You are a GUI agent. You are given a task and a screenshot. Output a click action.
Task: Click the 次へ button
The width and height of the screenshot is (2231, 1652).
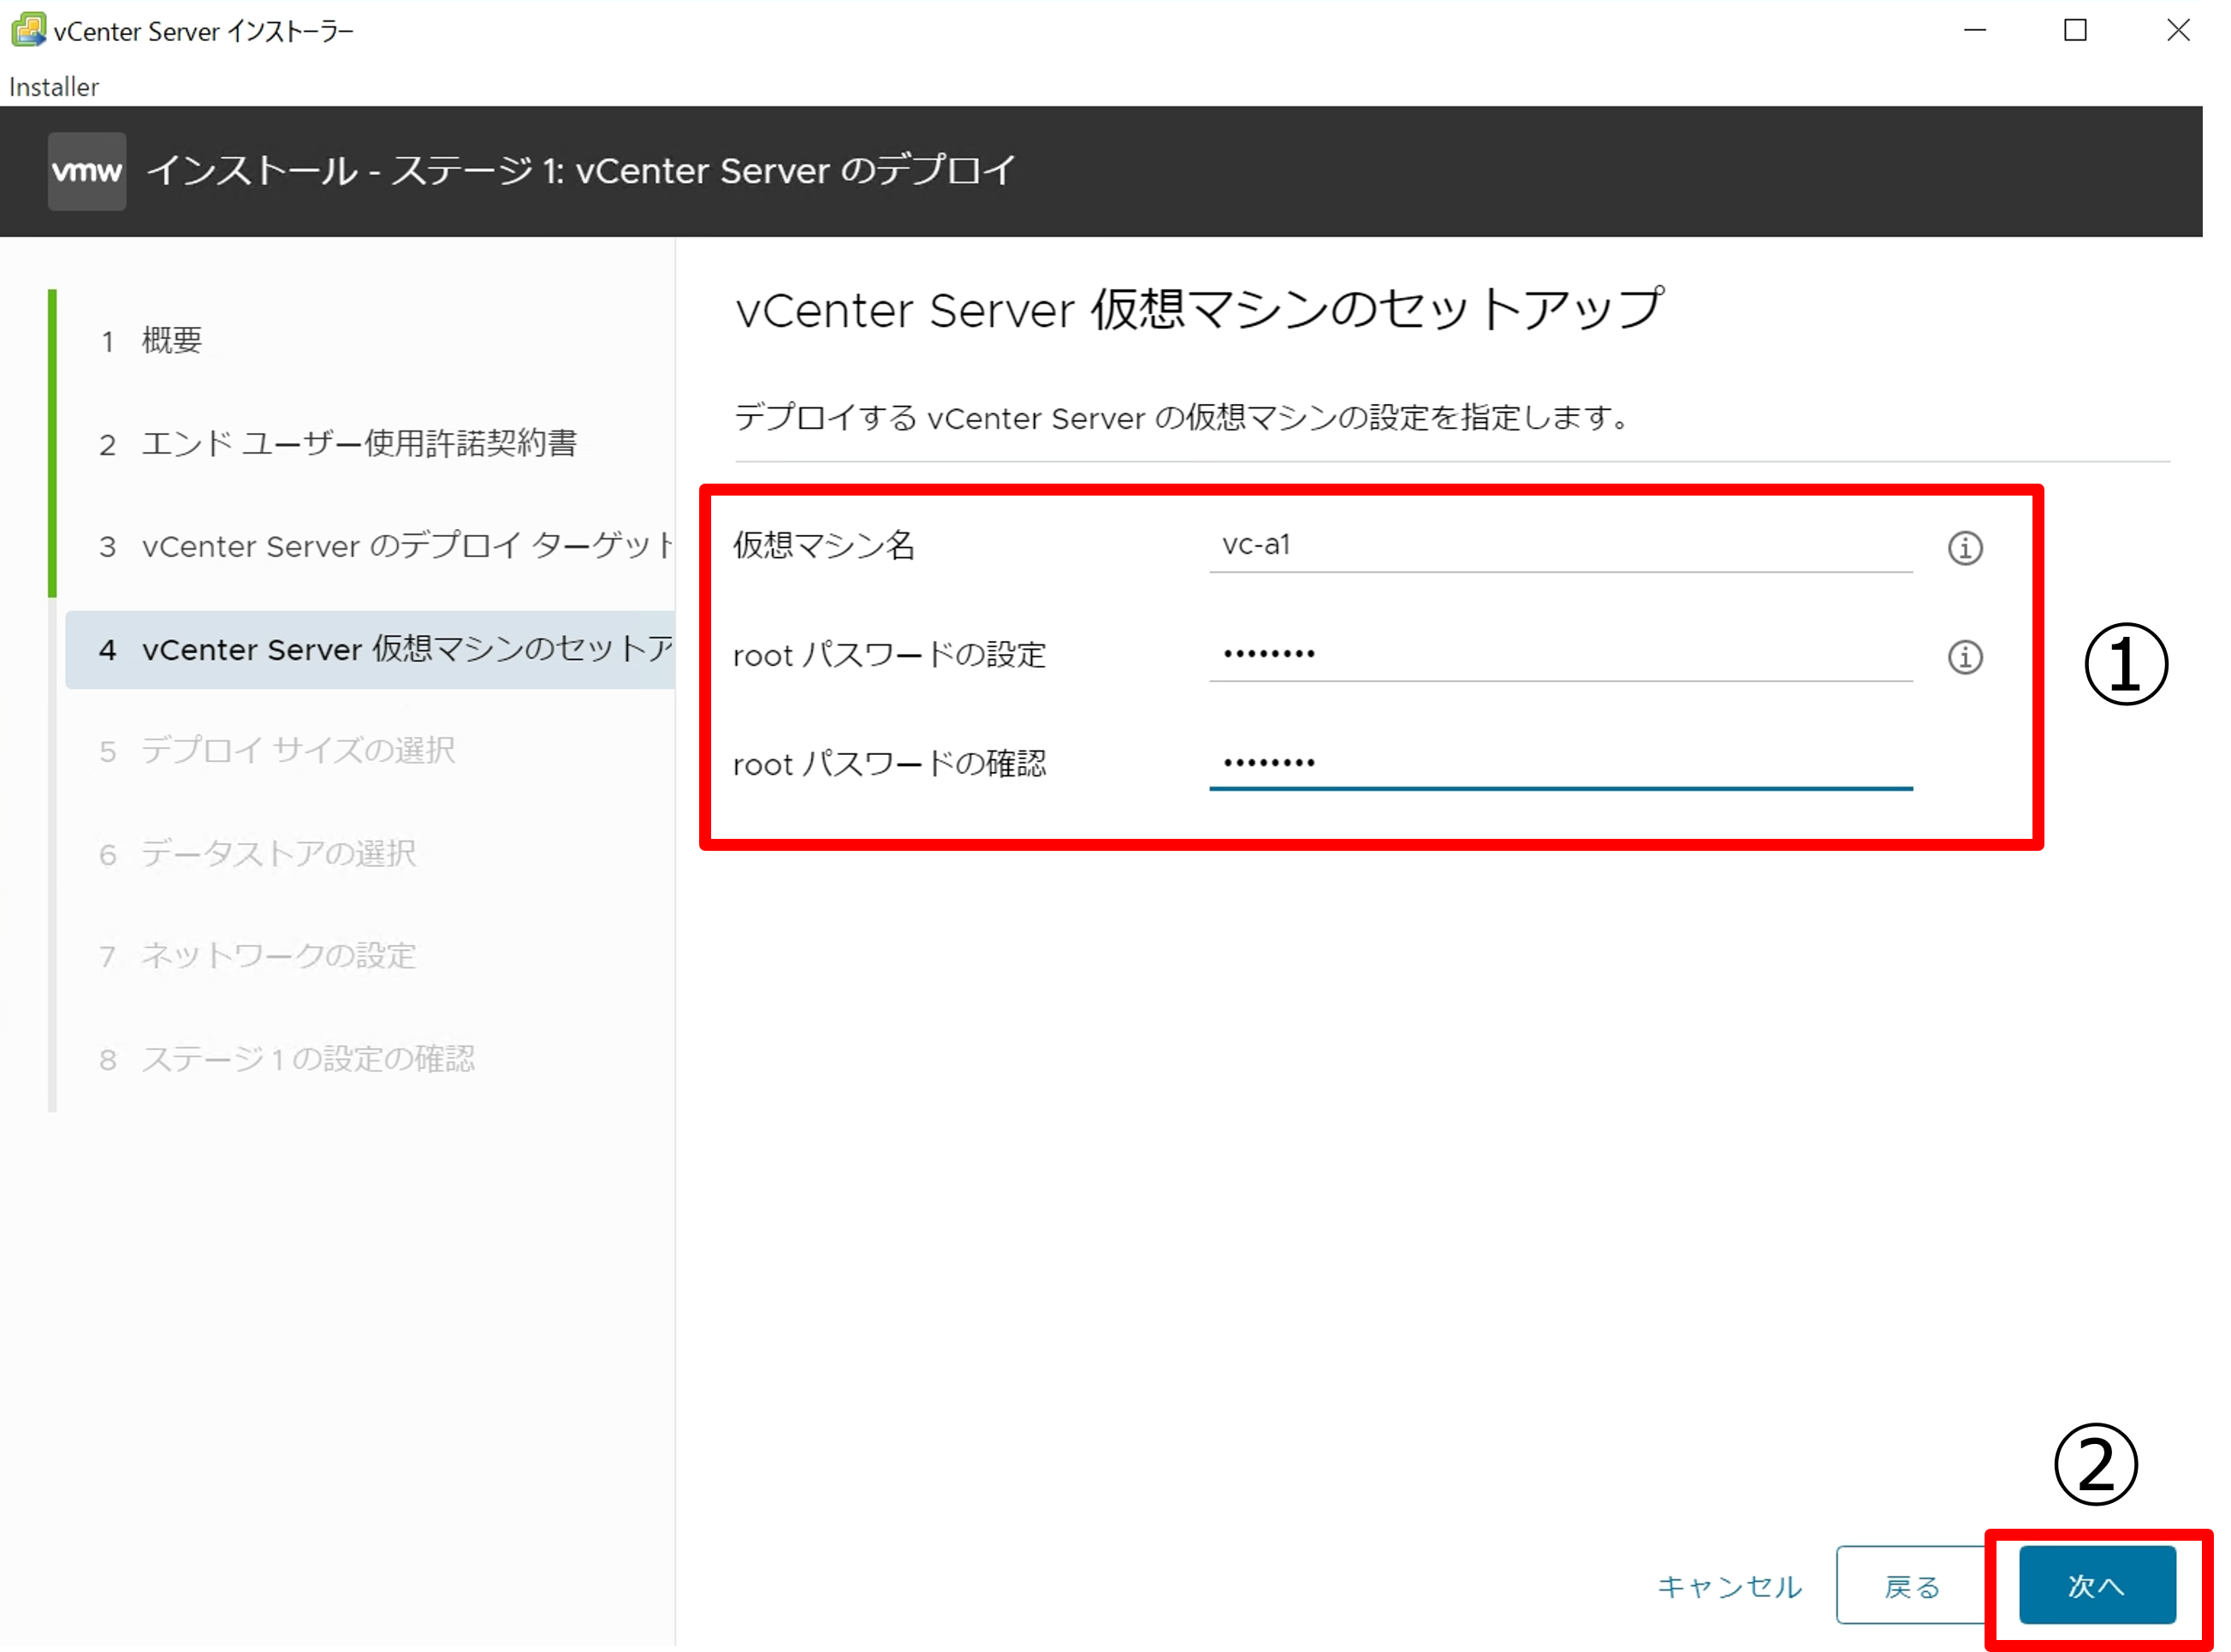2096,1585
